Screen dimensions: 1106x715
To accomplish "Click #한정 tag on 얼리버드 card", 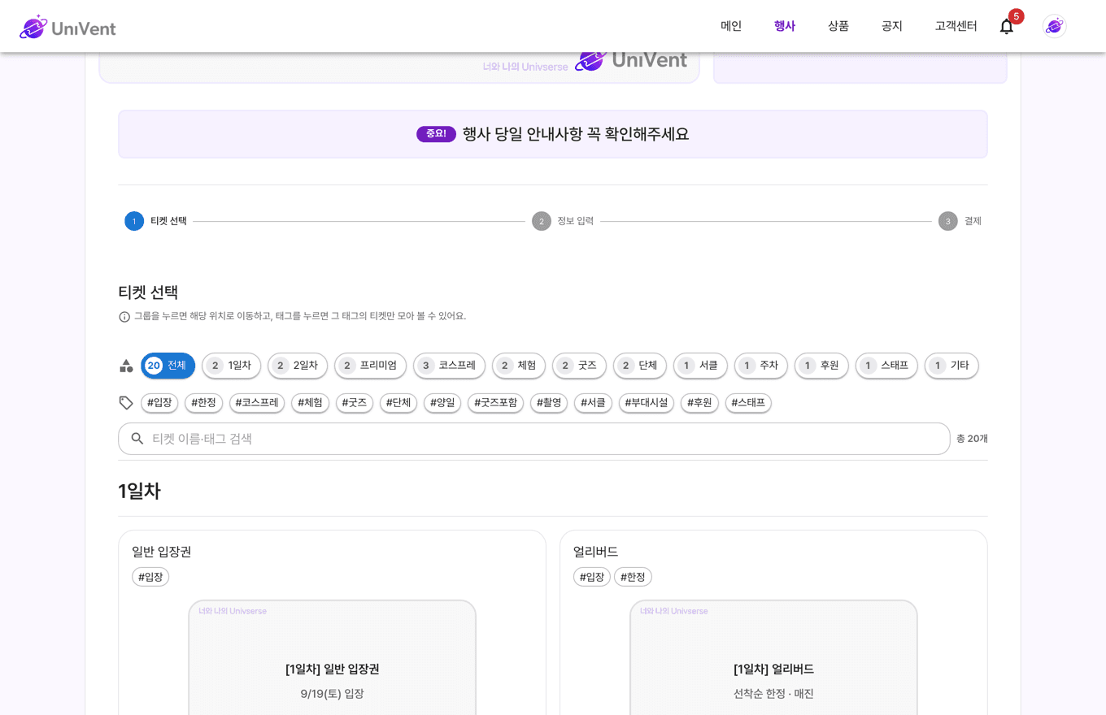I will (633, 577).
